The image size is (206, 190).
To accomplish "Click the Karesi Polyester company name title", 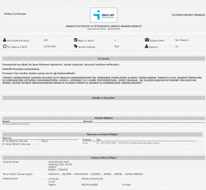I will point(104,26).
